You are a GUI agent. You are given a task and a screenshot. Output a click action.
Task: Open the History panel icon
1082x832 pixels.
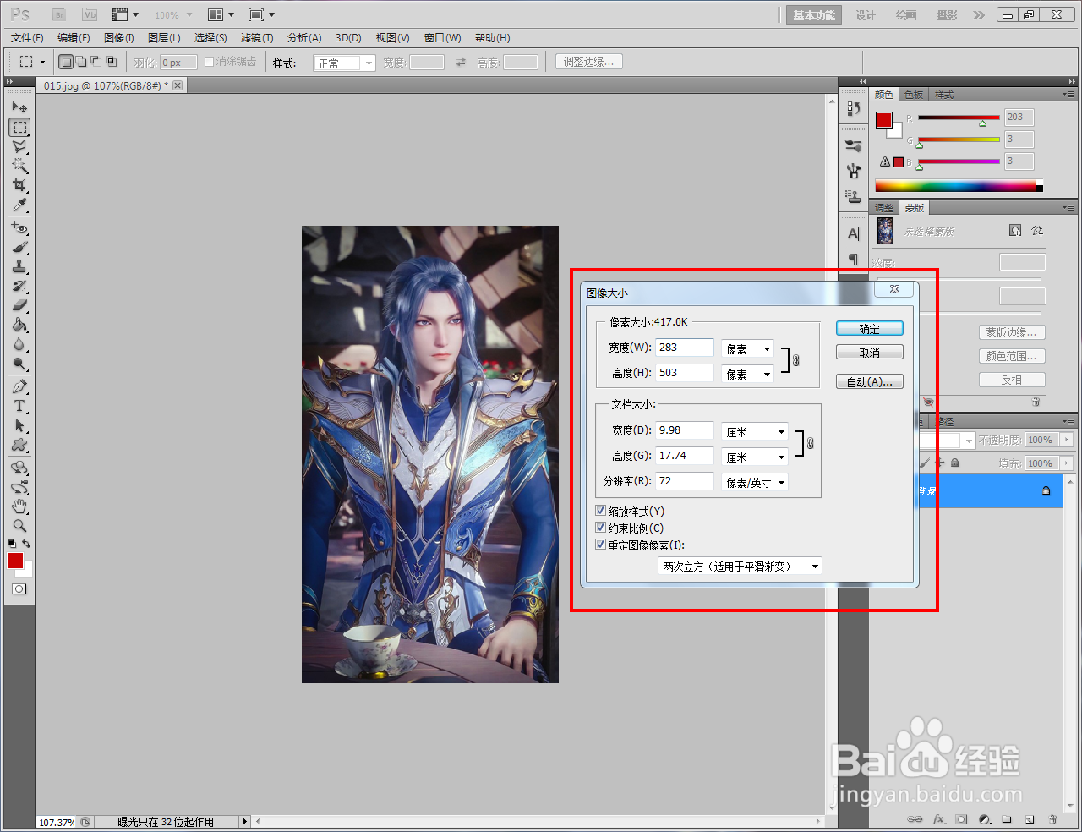pos(854,108)
